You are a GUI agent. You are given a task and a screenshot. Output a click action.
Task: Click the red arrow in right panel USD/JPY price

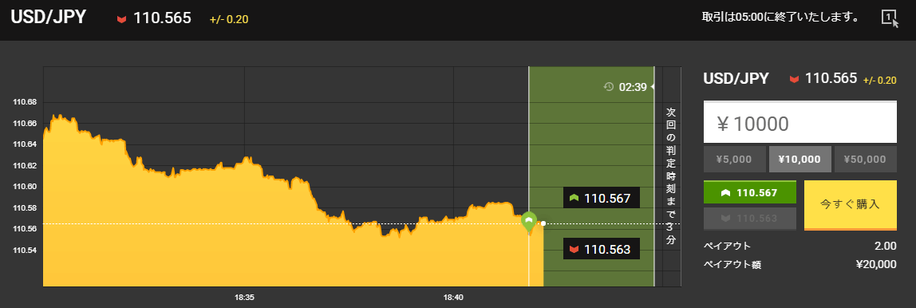[794, 79]
